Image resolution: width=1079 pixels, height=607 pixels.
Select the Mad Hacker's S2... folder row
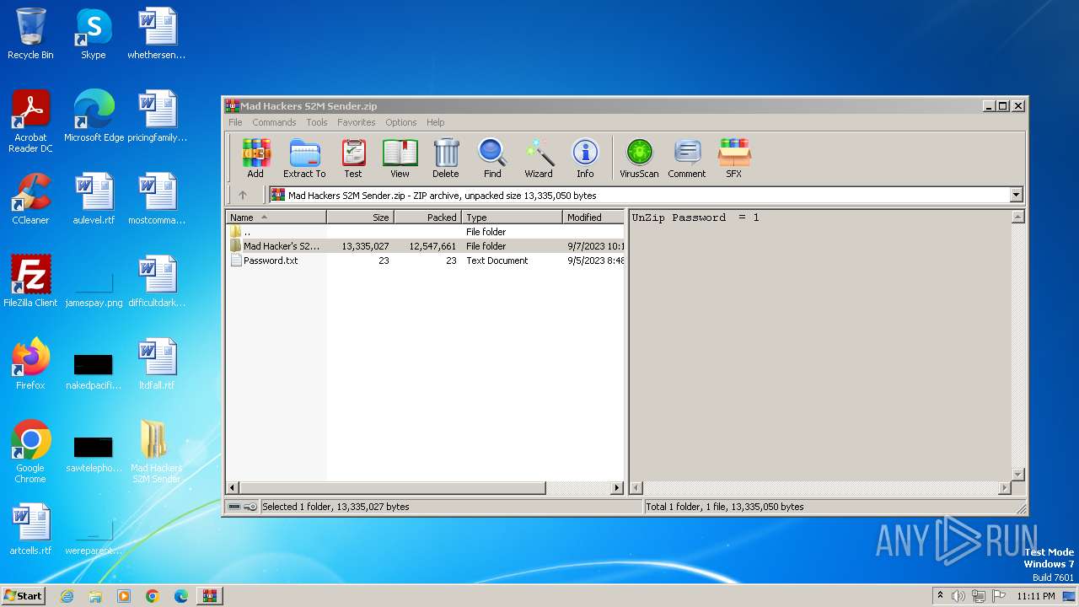point(425,246)
